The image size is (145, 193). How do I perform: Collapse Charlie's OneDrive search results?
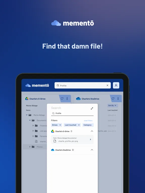(92, 150)
